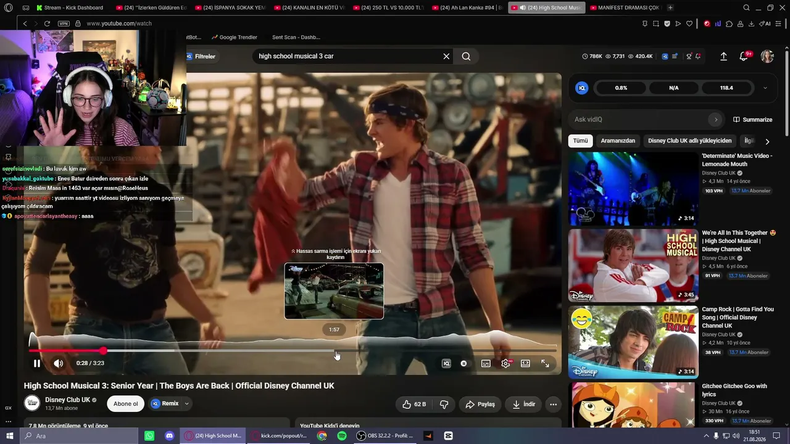Open WhatsApp from the taskbar
This screenshot has height=444, width=790.
(149, 435)
